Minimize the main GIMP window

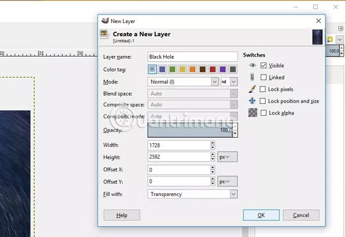(296, 7)
